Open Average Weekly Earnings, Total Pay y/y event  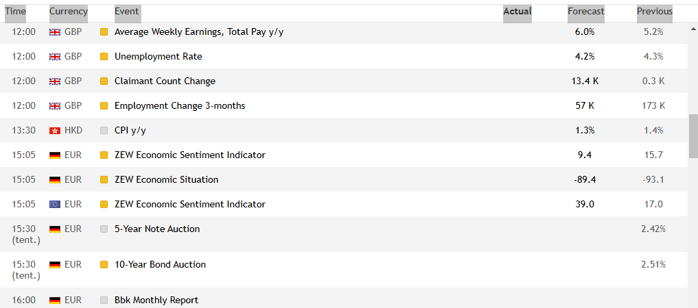point(199,32)
